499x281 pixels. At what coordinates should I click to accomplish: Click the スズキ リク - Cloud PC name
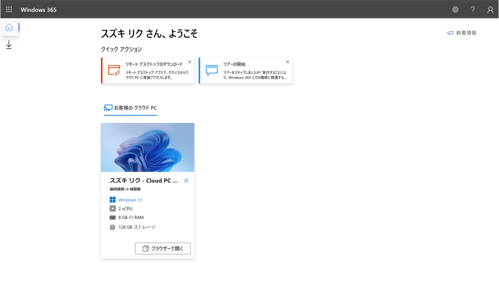(144, 181)
